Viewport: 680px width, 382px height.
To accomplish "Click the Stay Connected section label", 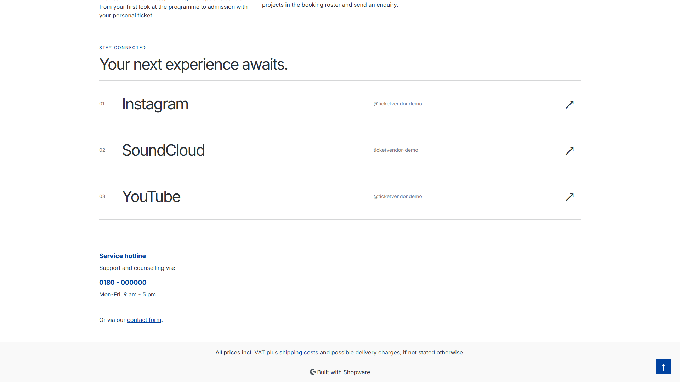I will pos(123,48).
